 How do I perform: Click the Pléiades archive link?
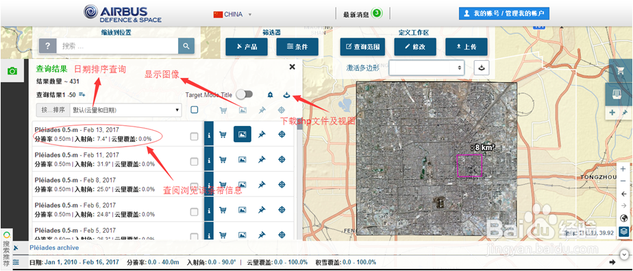[x=54, y=248]
